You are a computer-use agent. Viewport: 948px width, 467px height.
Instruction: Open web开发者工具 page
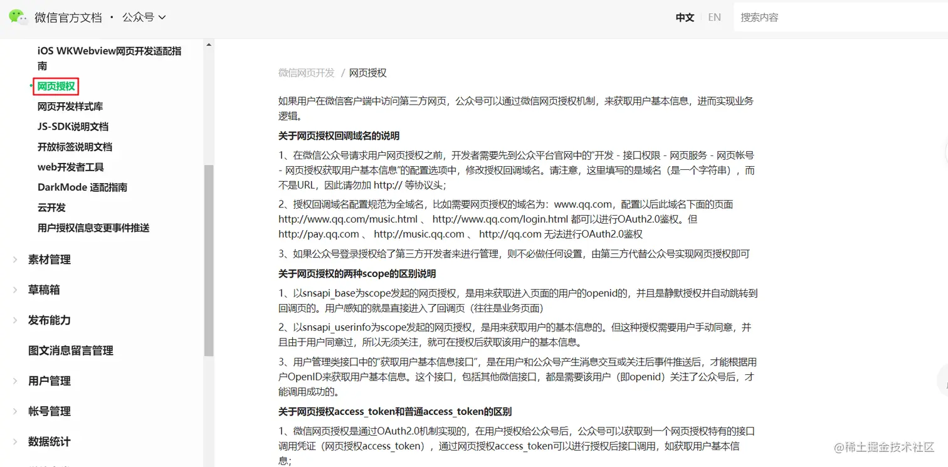(71, 167)
